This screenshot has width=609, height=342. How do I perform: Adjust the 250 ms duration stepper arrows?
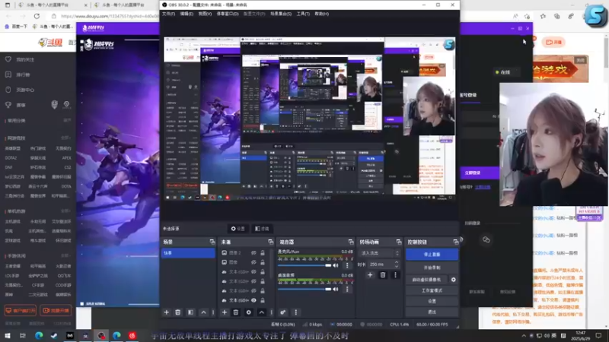[x=396, y=264]
